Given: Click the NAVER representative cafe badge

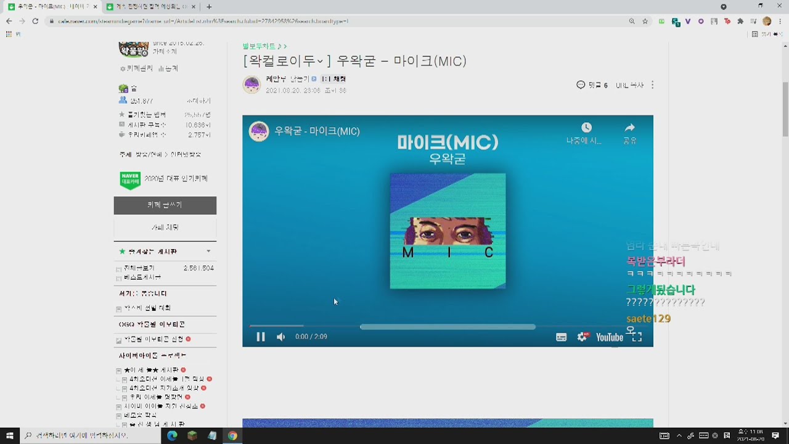Looking at the screenshot, I should [x=130, y=179].
